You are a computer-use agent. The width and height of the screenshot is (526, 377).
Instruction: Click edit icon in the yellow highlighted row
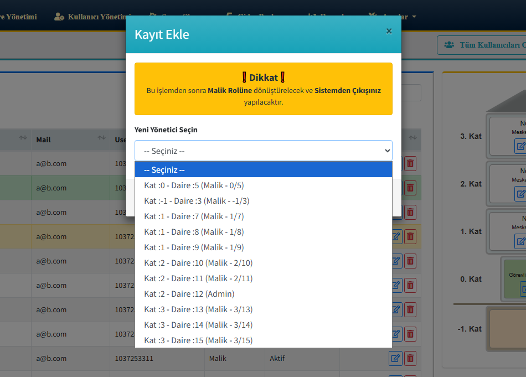click(396, 236)
